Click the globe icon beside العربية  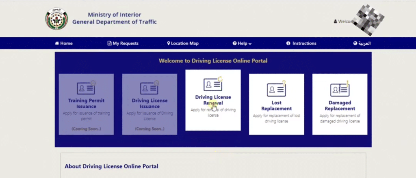[x=355, y=43]
